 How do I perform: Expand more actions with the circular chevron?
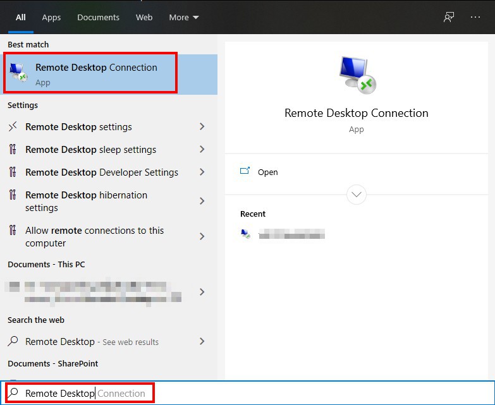357,195
